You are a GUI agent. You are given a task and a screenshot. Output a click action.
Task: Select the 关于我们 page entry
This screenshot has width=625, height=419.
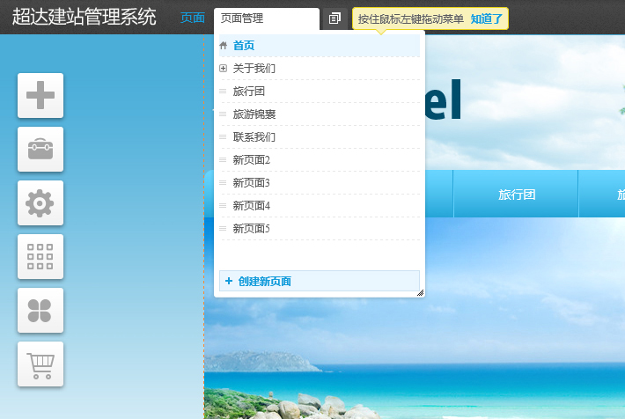[320, 69]
